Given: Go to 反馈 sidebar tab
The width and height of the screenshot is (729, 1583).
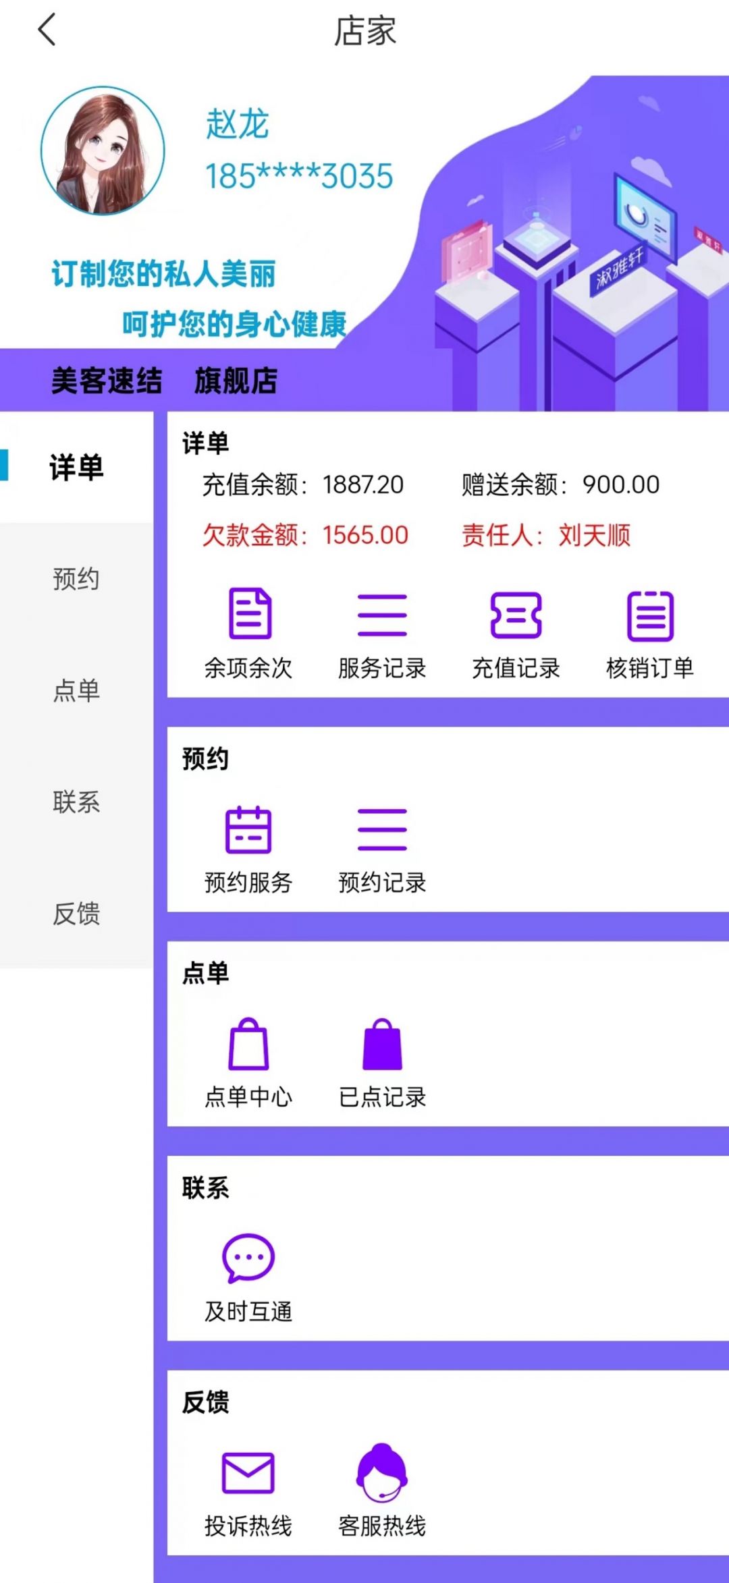Looking at the screenshot, I should [76, 914].
